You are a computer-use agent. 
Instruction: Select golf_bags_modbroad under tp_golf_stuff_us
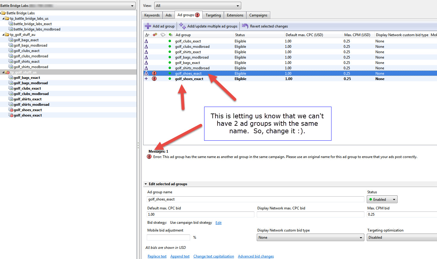coord(30,83)
